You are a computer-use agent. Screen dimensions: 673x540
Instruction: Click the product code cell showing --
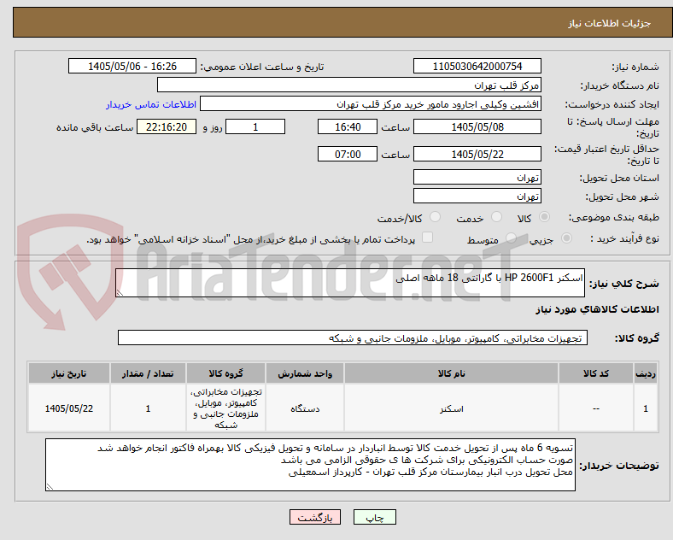596,408
